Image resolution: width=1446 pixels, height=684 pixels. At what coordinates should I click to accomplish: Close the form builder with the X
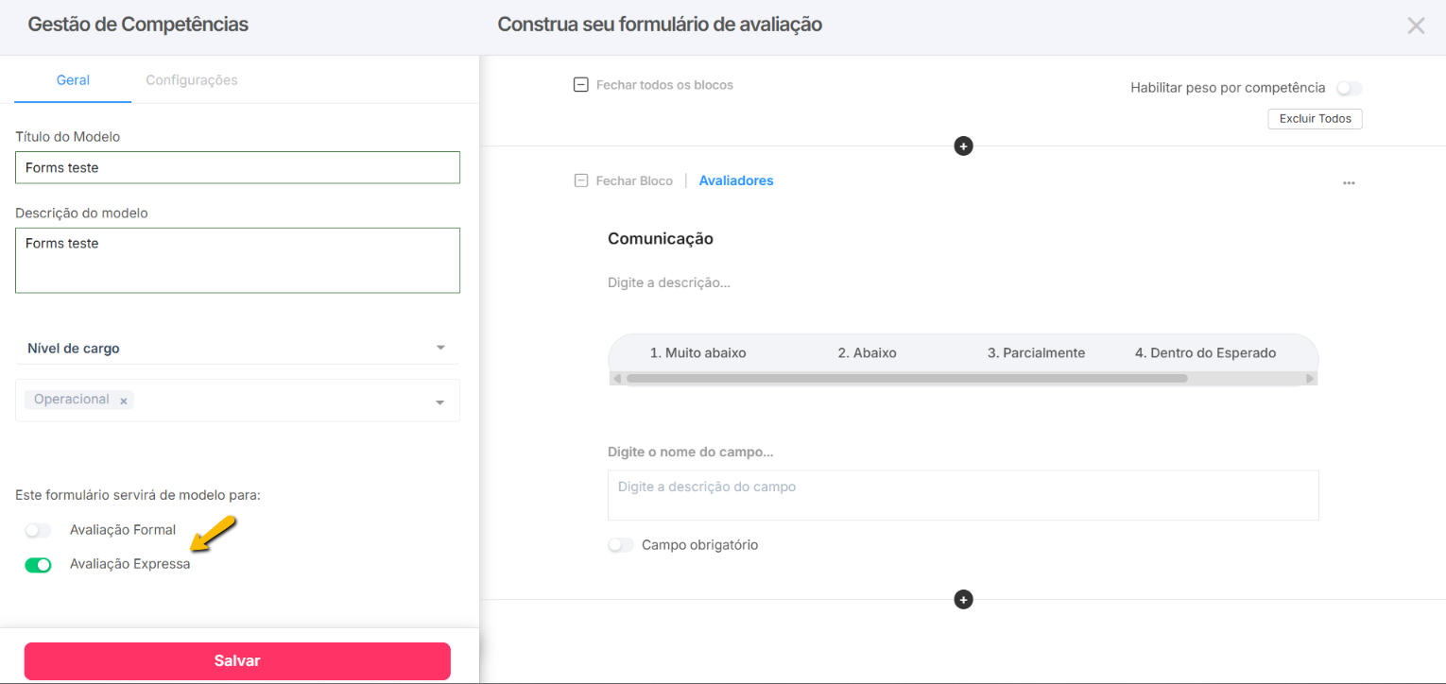[1416, 26]
